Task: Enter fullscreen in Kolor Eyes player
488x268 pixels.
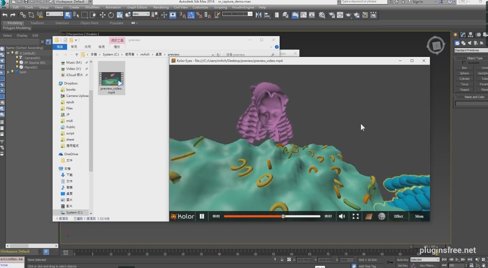Action: coord(356,216)
